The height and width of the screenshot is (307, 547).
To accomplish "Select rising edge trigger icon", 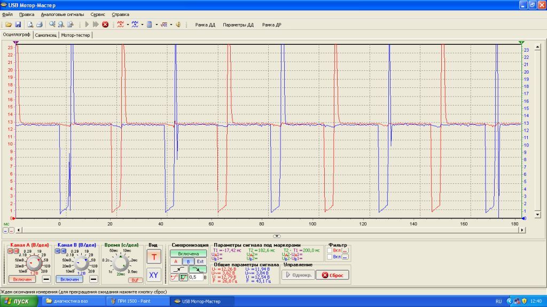I will click(178, 269).
